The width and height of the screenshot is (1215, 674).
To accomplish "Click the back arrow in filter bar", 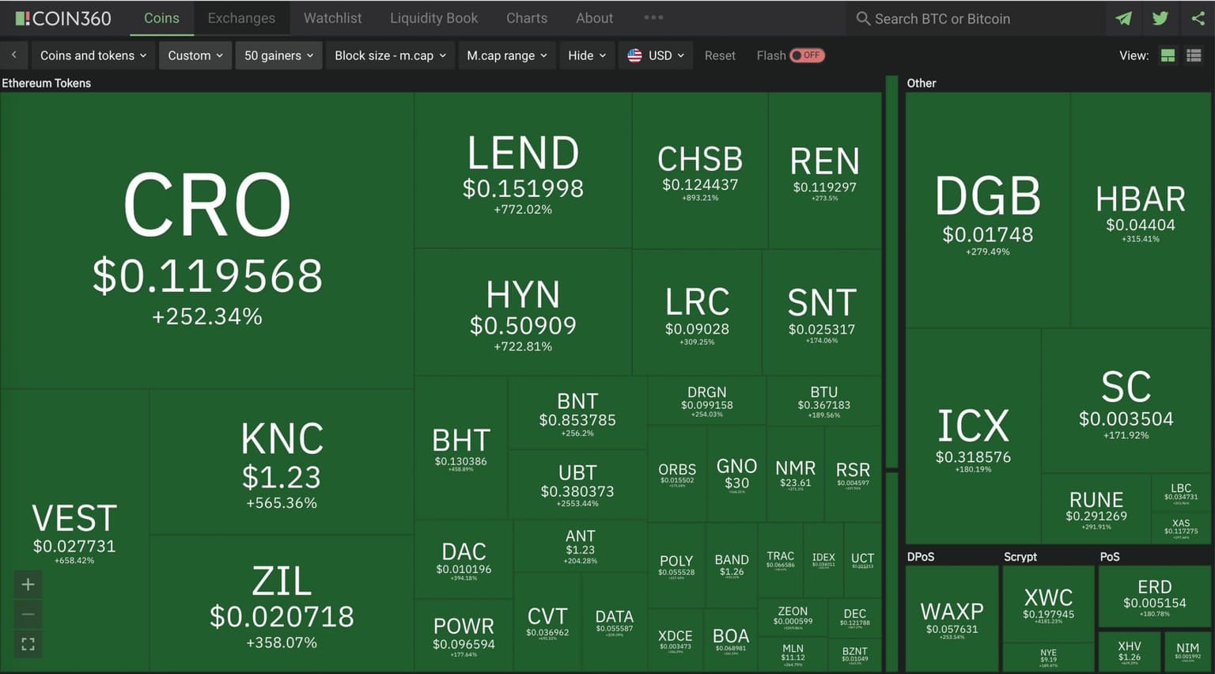I will coord(14,55).
